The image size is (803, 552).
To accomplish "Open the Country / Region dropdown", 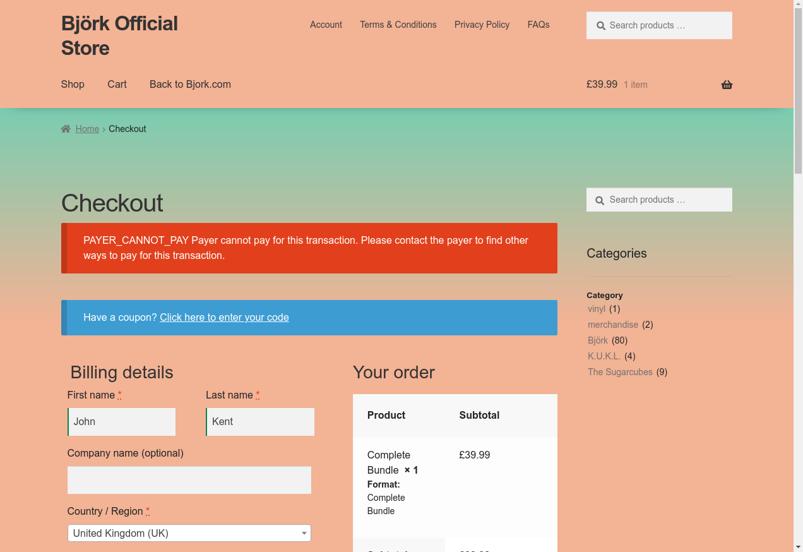I will tap(183, 533).
